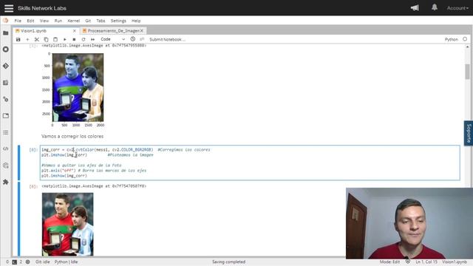
Task: Click the clock icon in notebook toolbar
Action: tap(133, 39)
